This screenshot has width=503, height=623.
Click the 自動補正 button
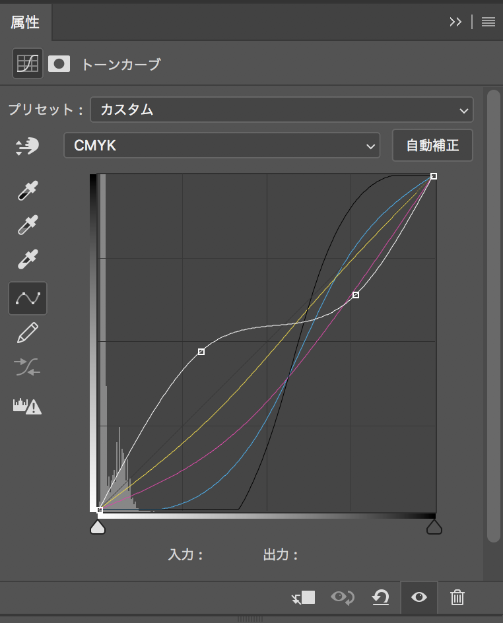tap(432, 146)
